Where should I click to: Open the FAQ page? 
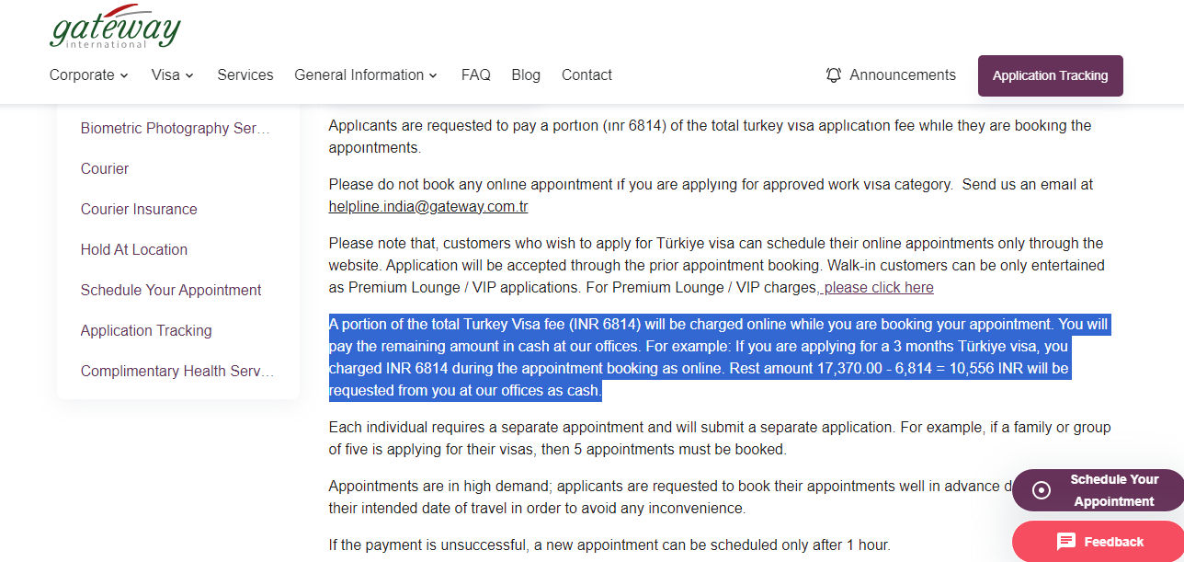pos(476,75)
